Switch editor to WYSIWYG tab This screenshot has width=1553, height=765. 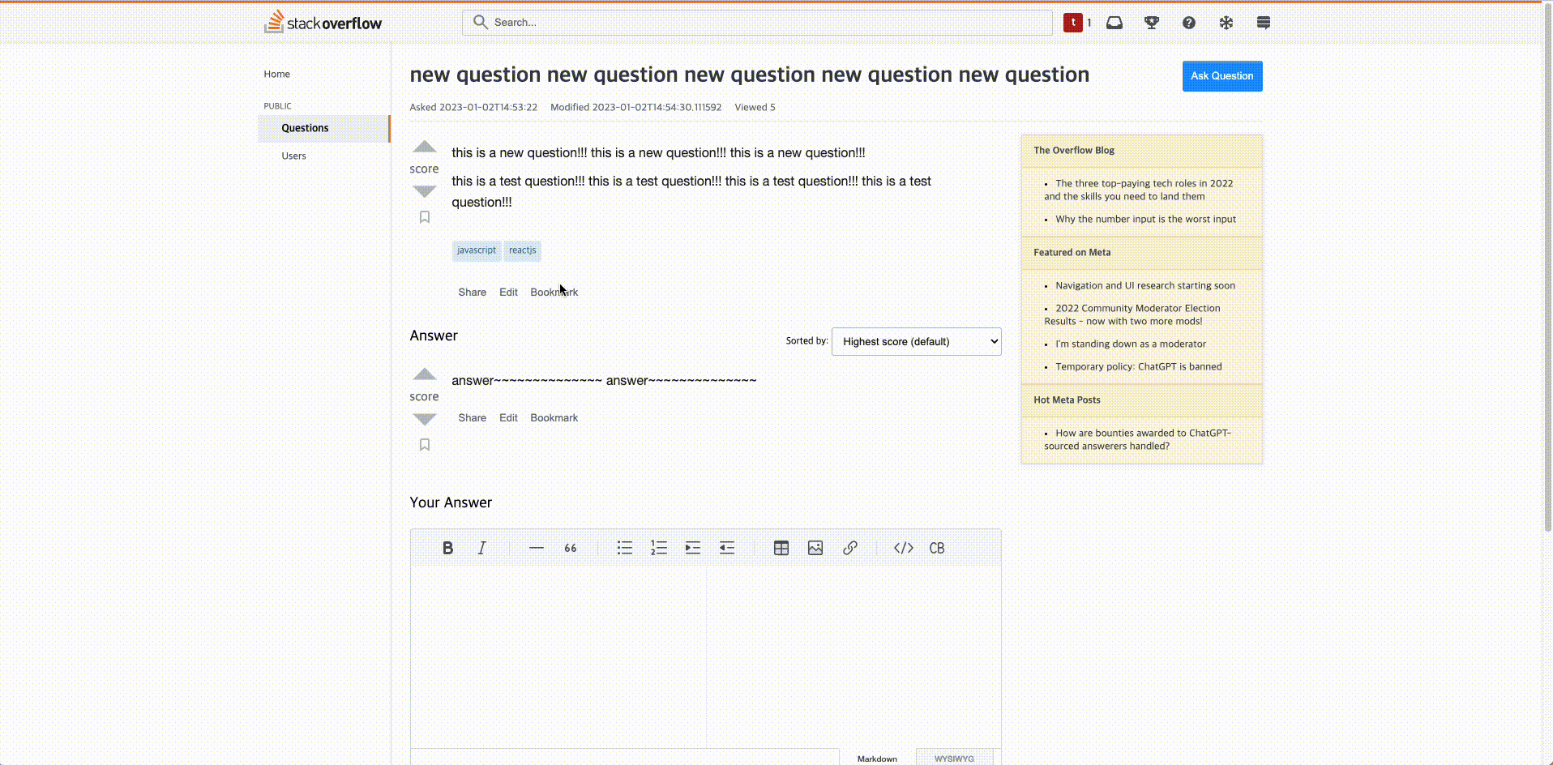[954, 759]
